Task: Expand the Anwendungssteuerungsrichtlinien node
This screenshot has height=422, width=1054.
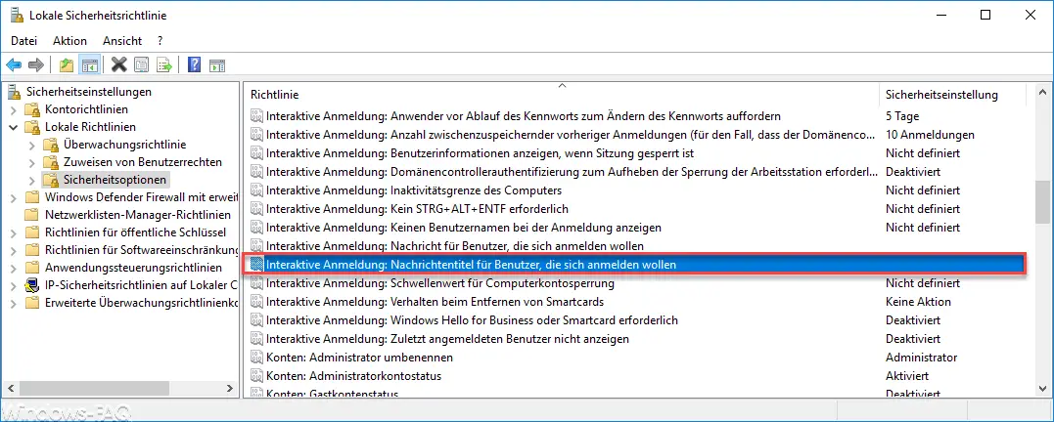Action: pos(14,268)
